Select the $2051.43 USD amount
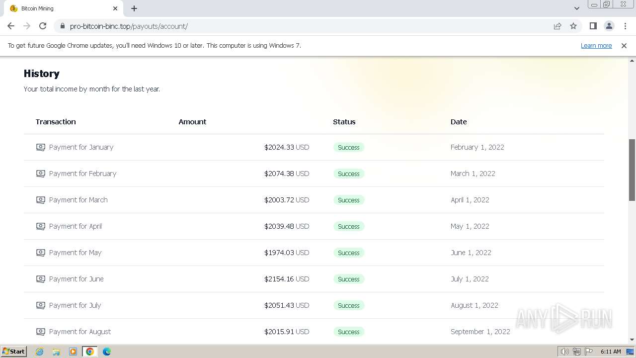The width and height of the screenshot is (636, 358). 287,305
